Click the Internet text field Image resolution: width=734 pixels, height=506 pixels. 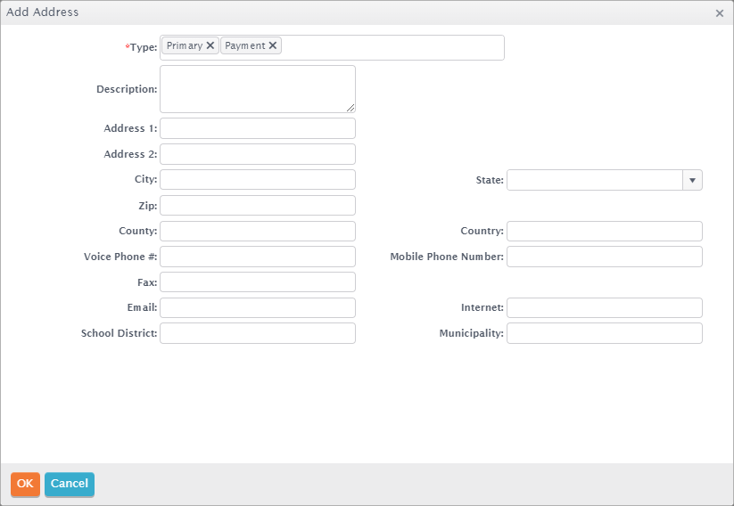605,308
